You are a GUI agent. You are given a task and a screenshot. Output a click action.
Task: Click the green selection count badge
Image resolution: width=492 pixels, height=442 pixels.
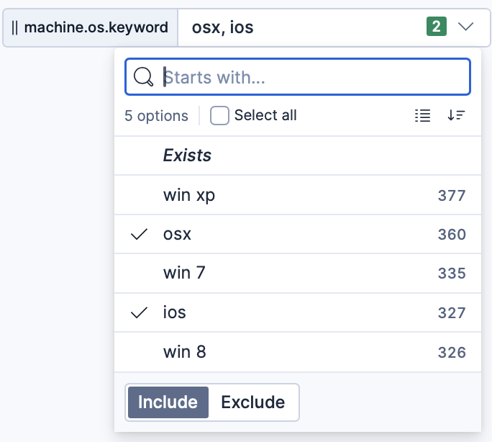click(437, 27)
